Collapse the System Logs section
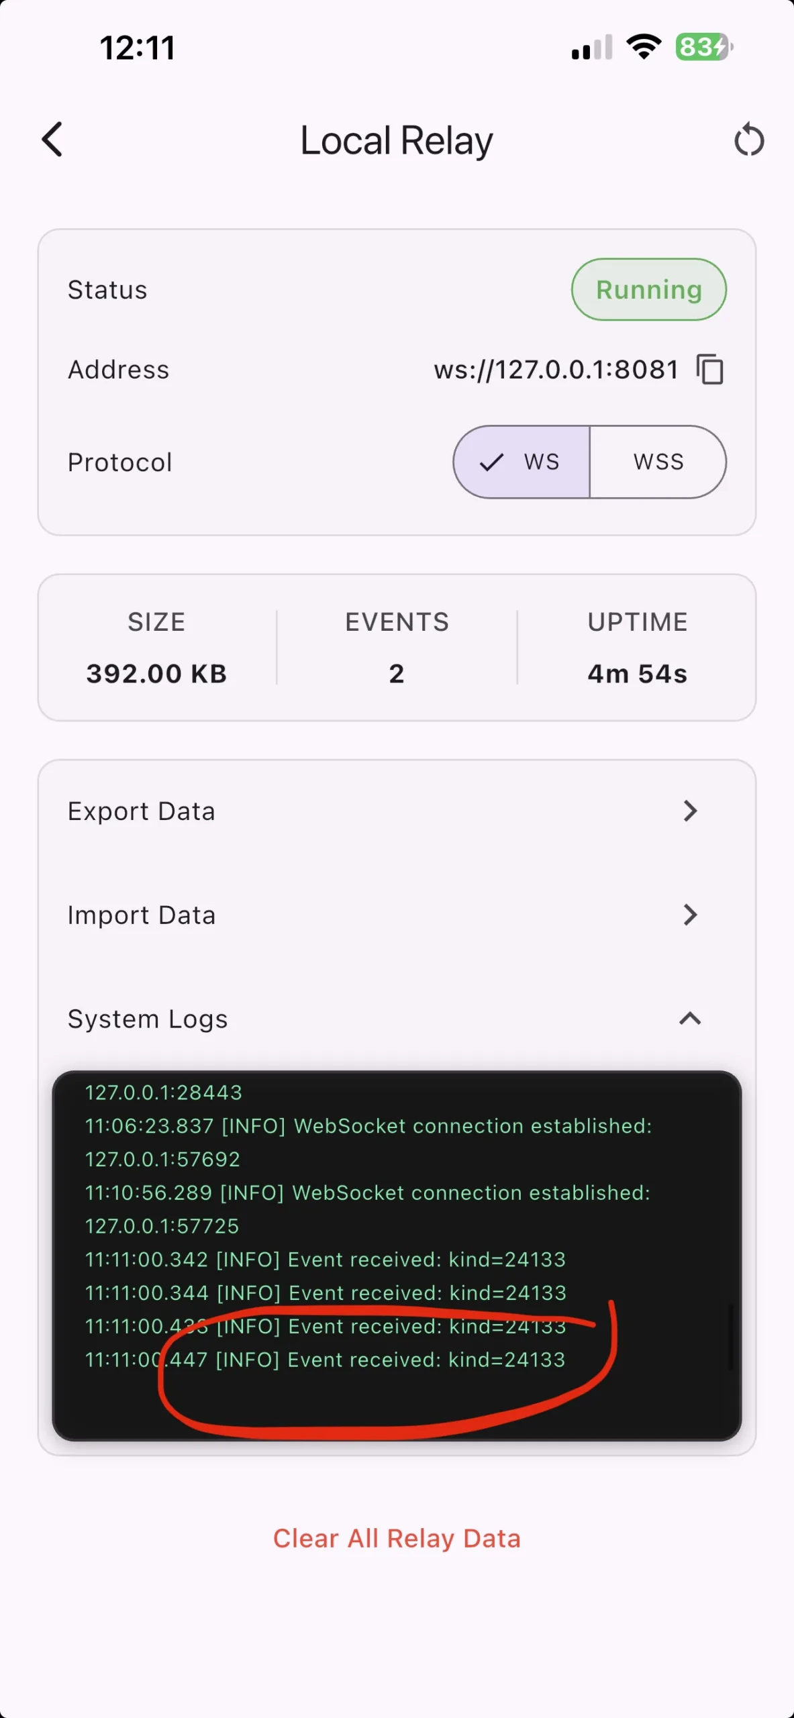 [x=690, y=1019]
